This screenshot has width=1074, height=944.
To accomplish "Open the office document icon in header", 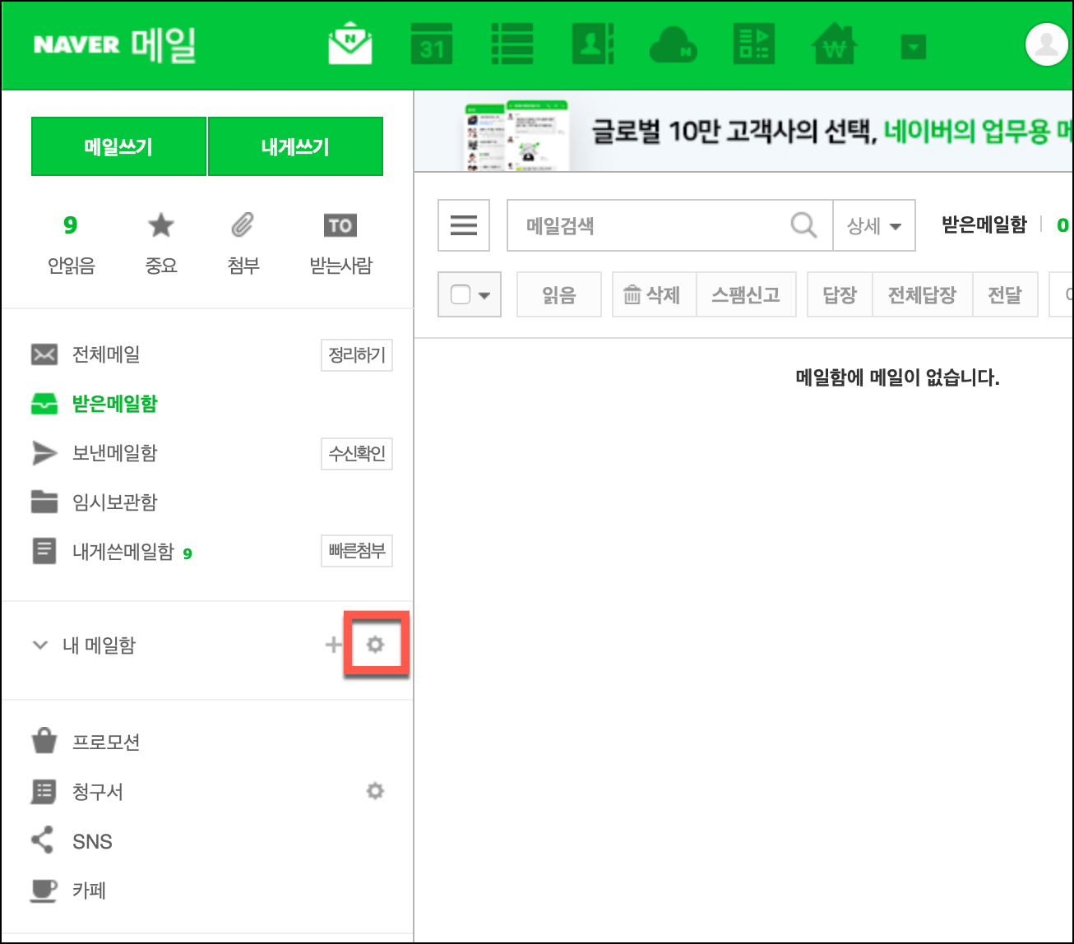I will click(x=753, y=44).
